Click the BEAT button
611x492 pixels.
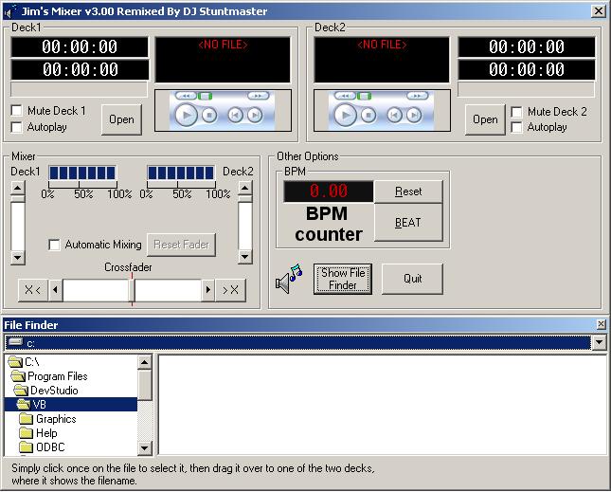tap(408, 223)
